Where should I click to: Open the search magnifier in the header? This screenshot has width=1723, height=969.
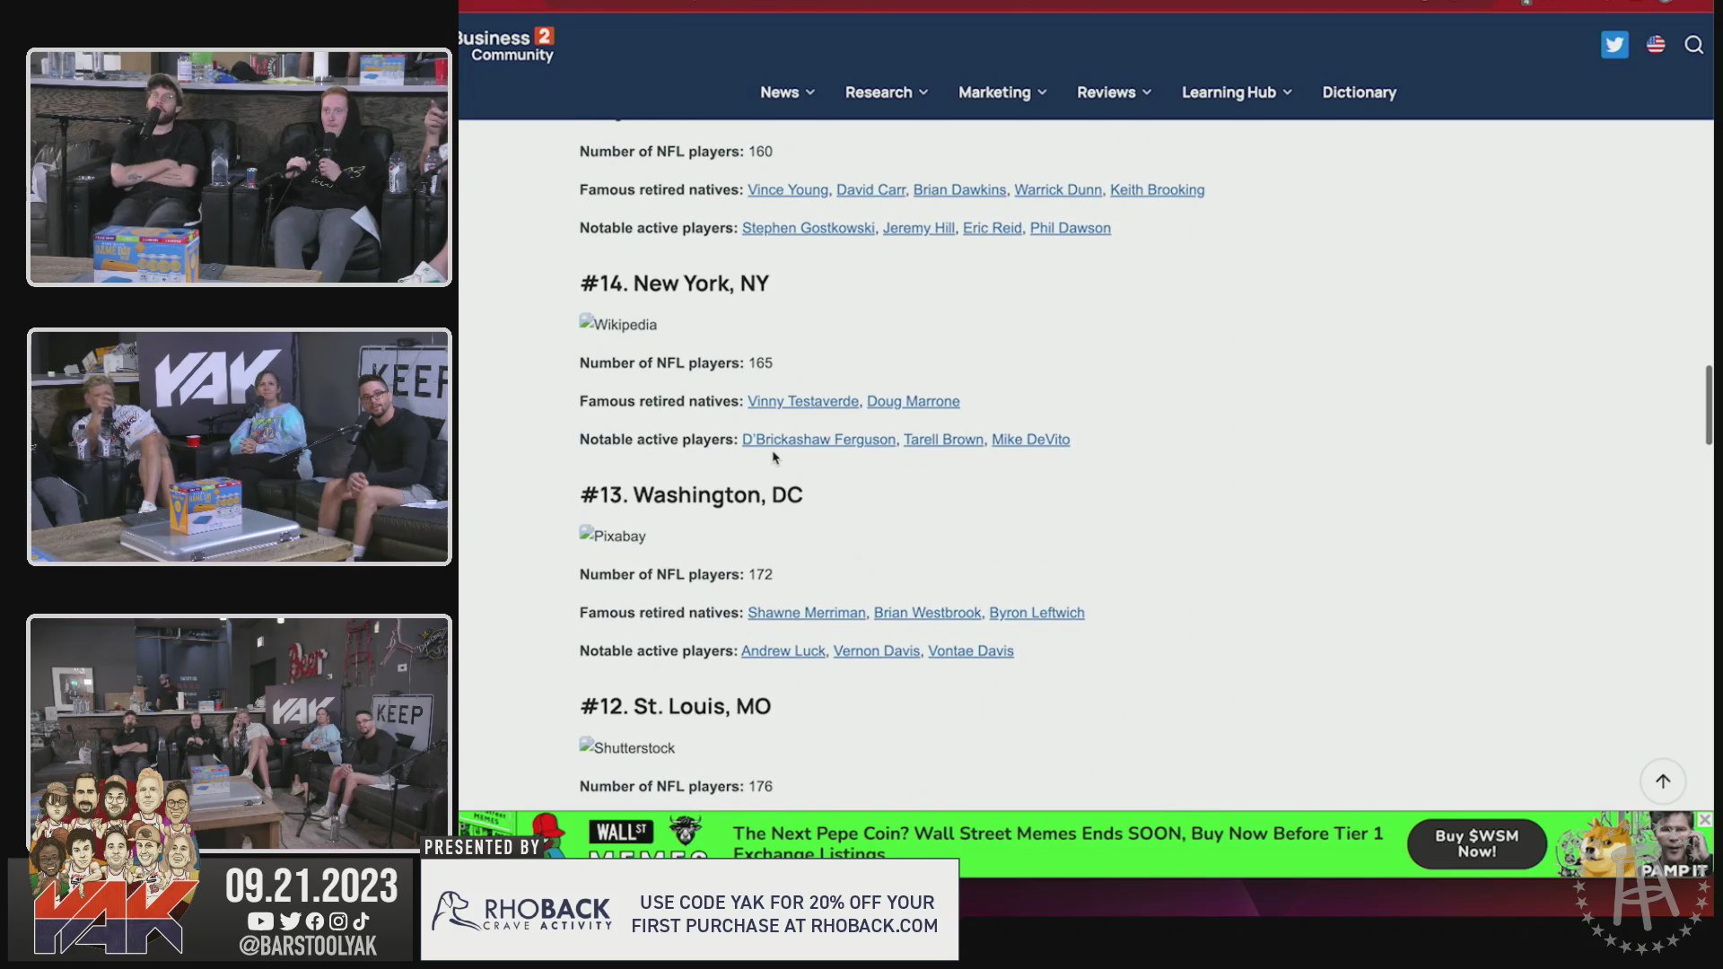pos(1694,44)
